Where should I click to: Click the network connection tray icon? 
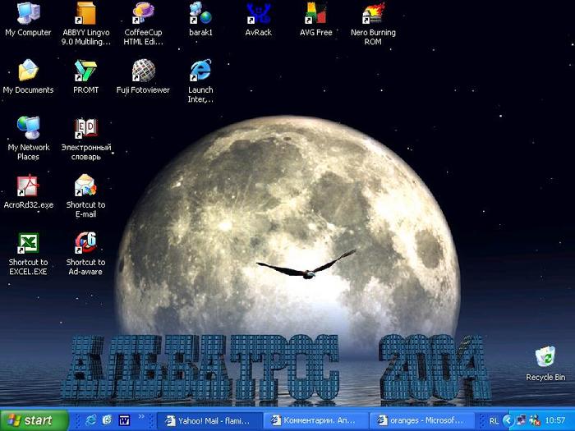[x=521, y=420]
